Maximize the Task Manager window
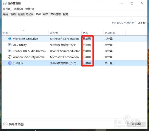This screenshot has width=149, height=131. pyautogui.click(x=132, y=3)
